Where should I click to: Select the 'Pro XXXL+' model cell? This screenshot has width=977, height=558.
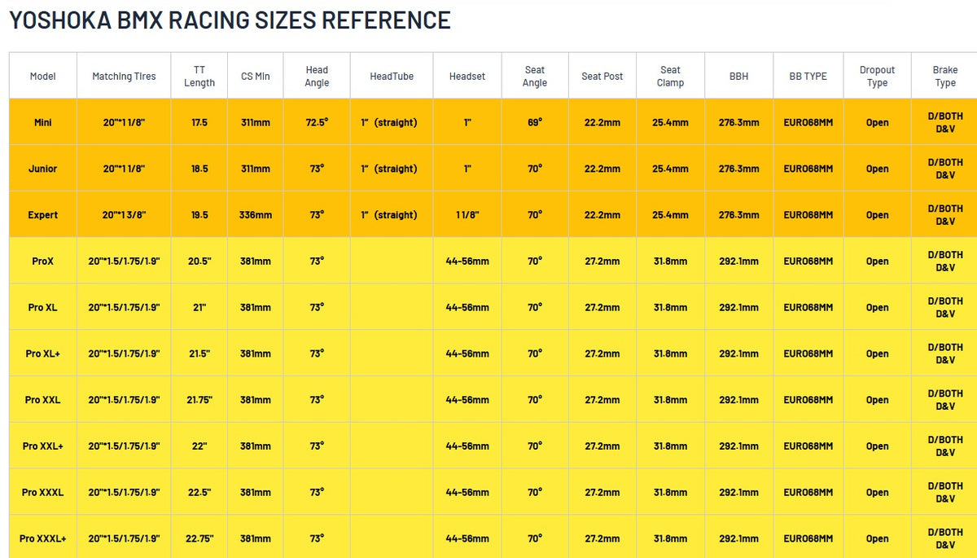click(x=43, y=538)
